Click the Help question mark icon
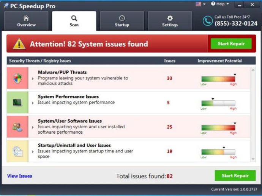The image size is (262, 196). (213, 4)
